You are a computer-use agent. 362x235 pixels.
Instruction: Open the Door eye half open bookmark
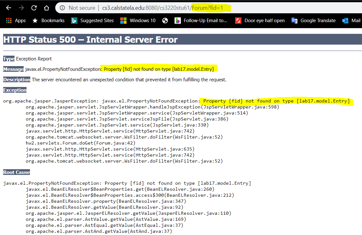pyautogui.click(x=260, y=21)
